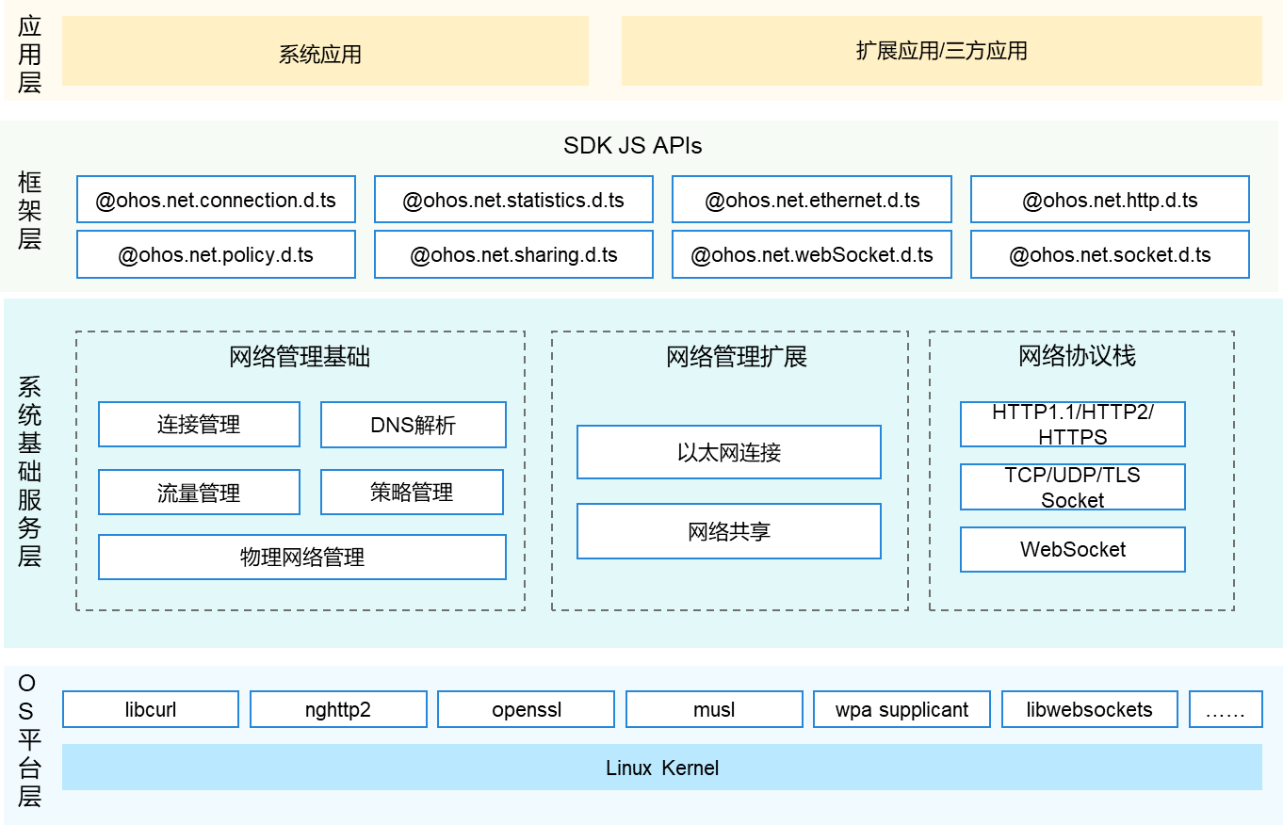Click the @ohos.net.webSocket.d.ts box
This screenshot has width=1283, height=825.
811,254
